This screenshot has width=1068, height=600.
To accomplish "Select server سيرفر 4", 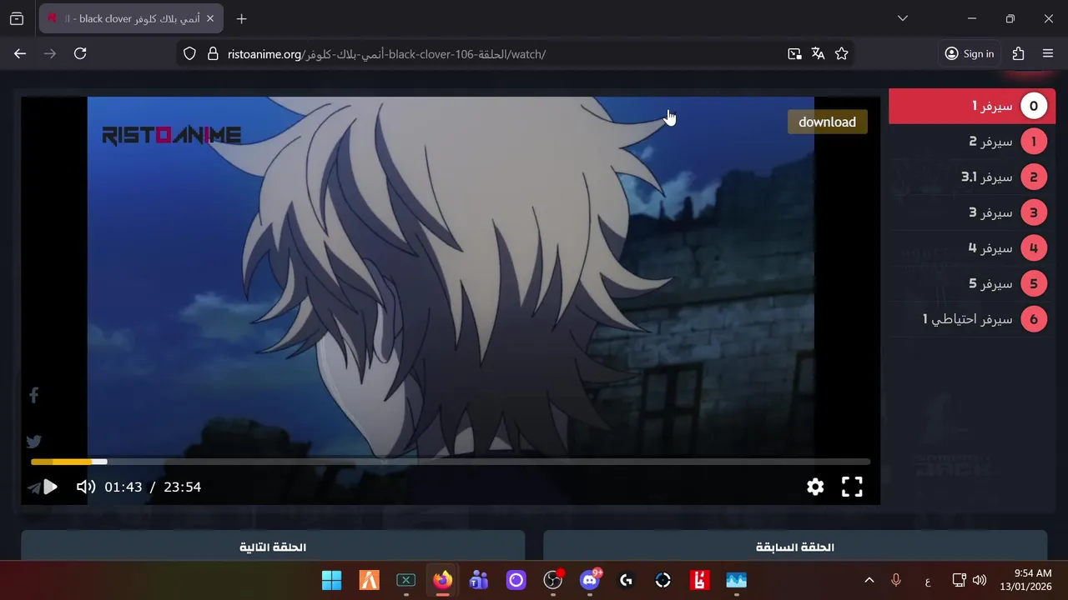I will pos(972,248).
